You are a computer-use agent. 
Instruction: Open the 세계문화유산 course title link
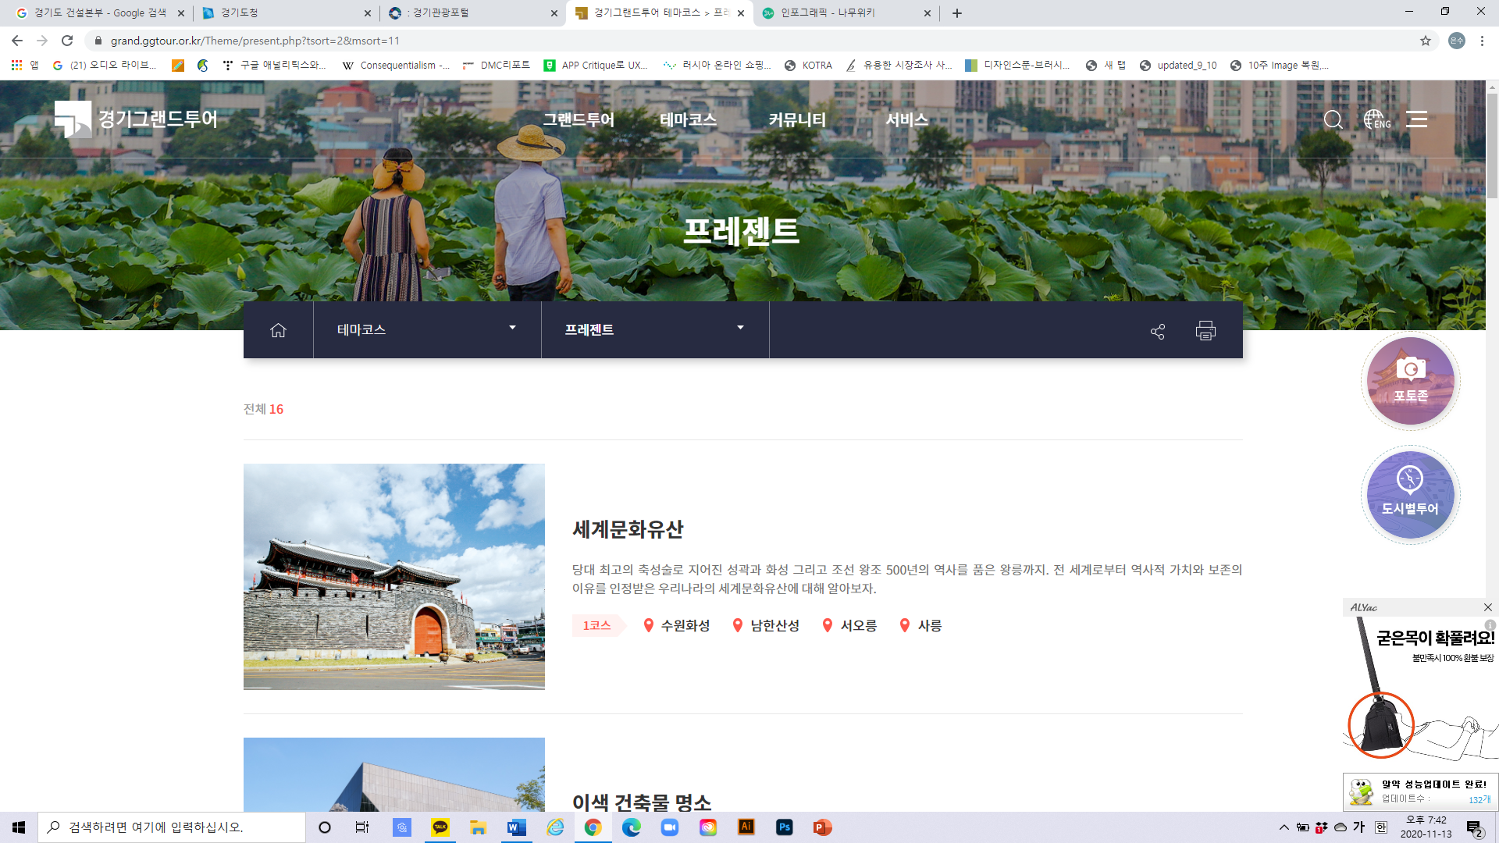[x=628, y=529]
